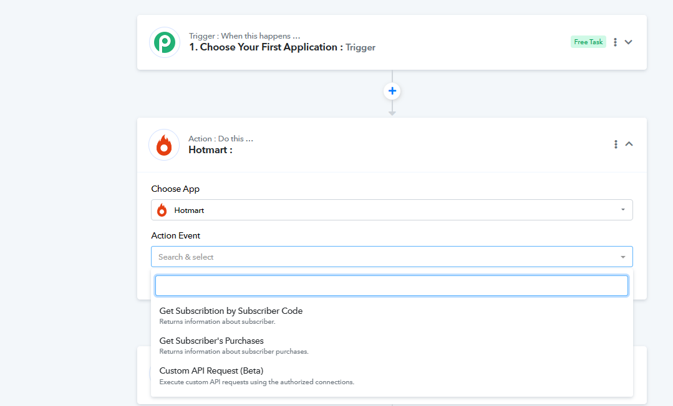673x406 pixels.
Task: Click the Hotmart flame logo in action header
Action: [x=164, y=145]
